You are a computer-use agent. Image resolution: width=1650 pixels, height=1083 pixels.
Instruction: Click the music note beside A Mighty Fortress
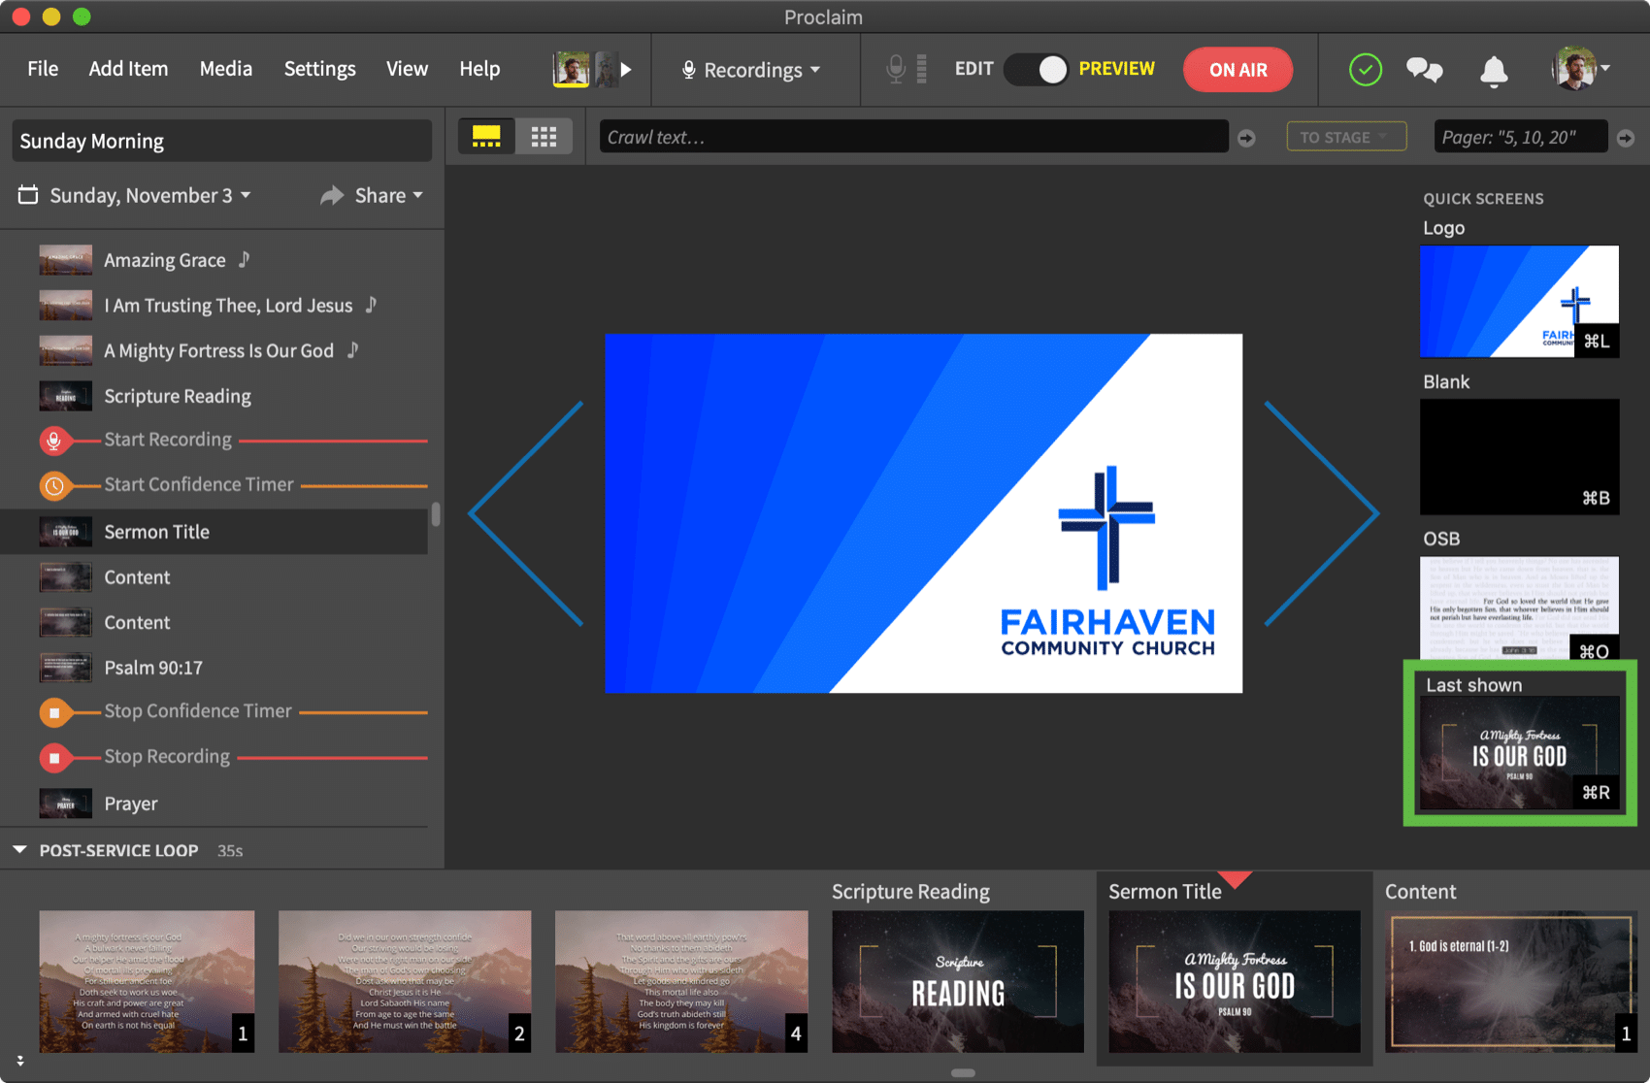pyautogui.click(x=353, y=349)
